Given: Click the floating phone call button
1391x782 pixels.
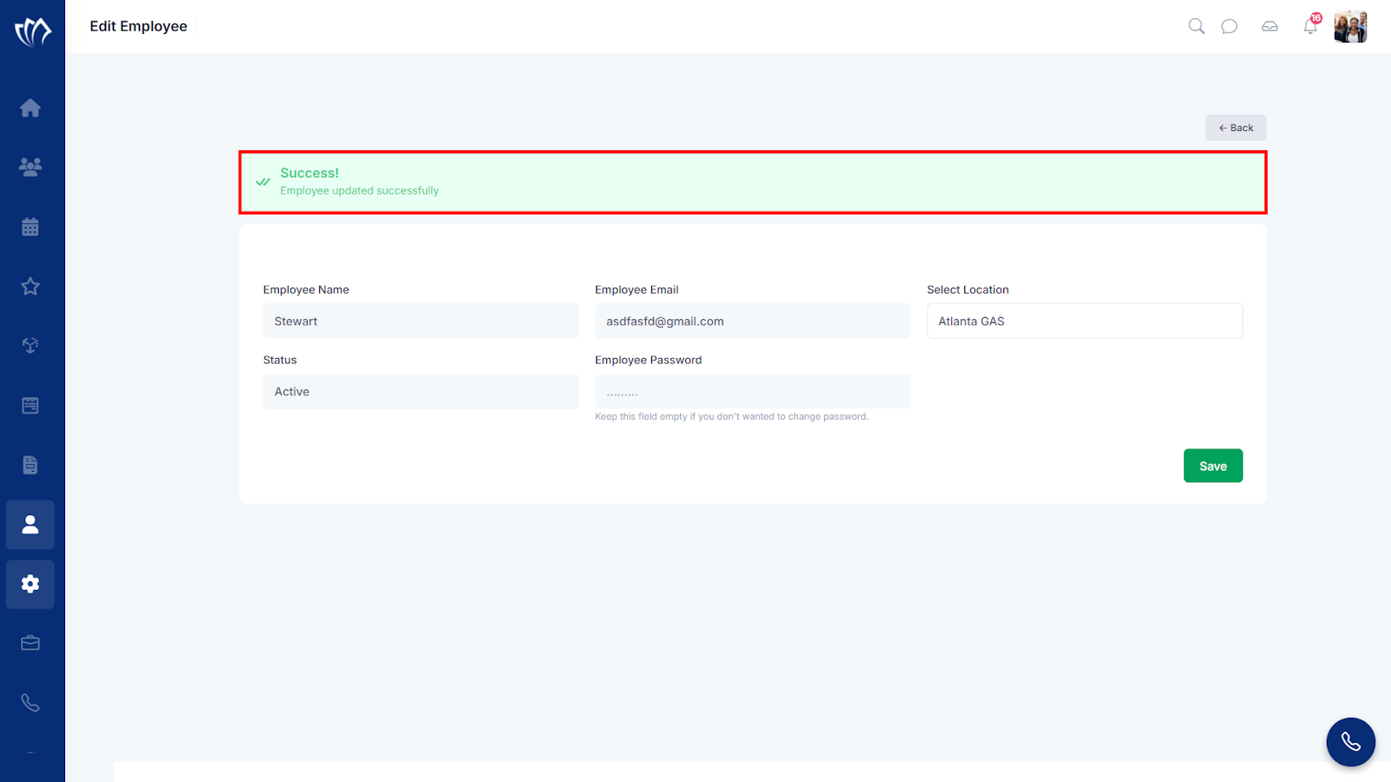Looking at the screenshot, I should coord(1351,742).
